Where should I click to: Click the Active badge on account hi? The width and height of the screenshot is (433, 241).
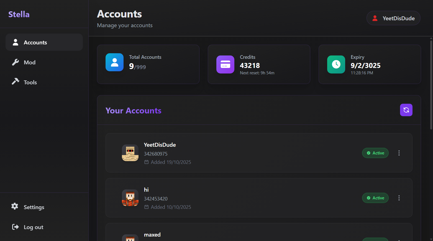[x=375, y=198]
